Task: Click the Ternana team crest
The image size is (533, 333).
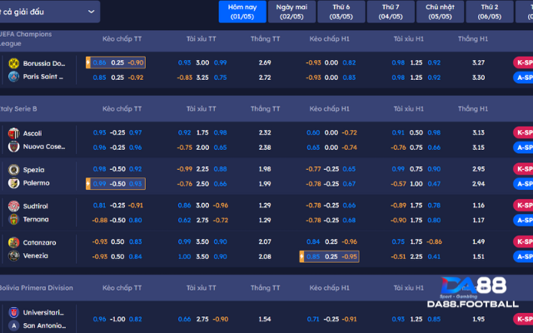Action: [x=13, y=219]
